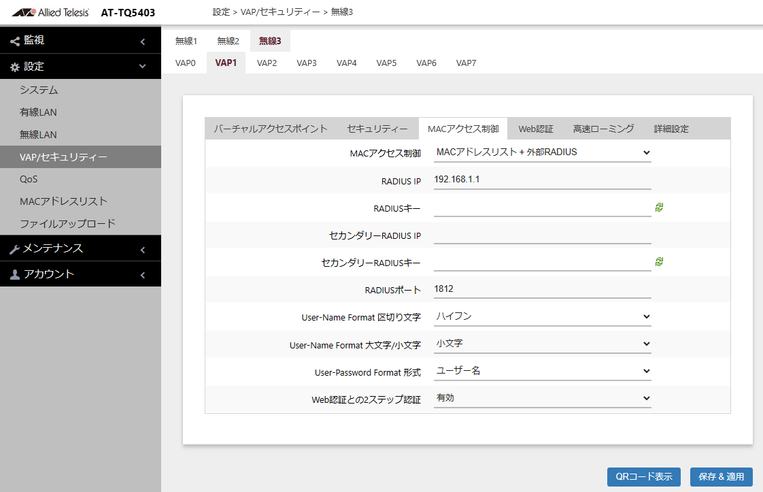Click the 設定 gear icon
Image resolution: width=763 pixels, height=492 pixels.
pyautogui.click(x=15, y=67)
